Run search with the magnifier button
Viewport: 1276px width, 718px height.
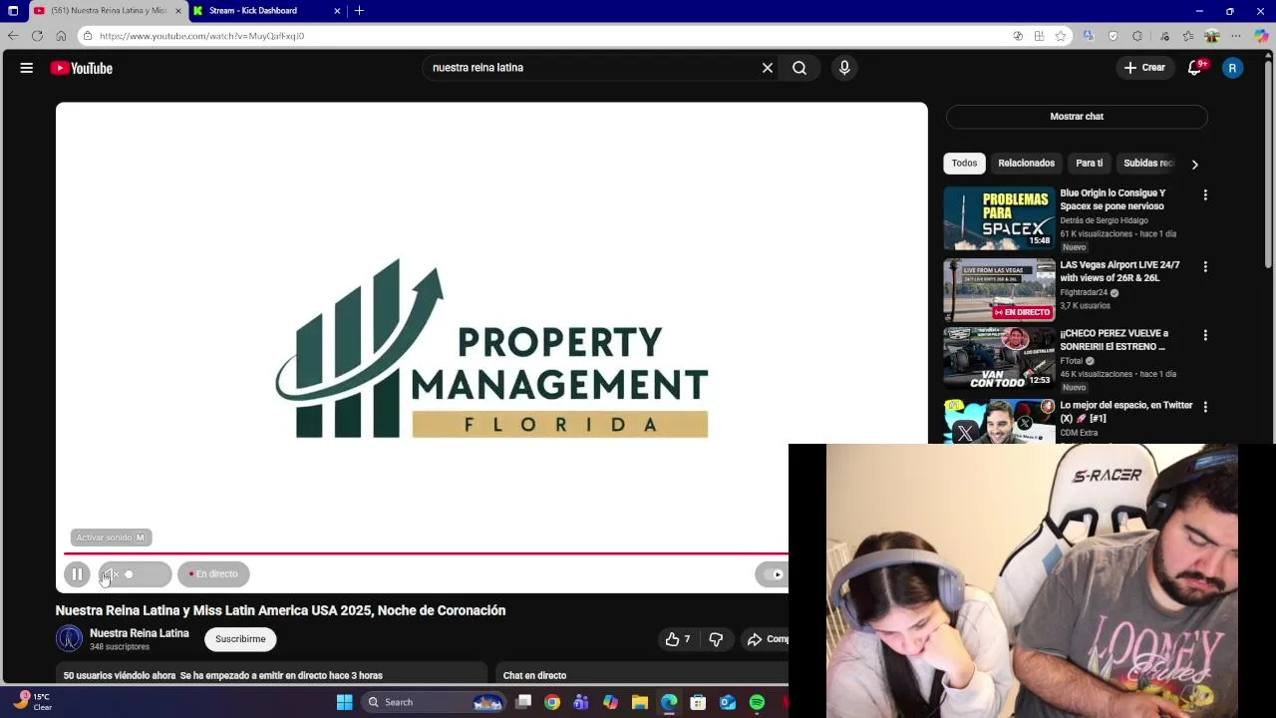799,68
